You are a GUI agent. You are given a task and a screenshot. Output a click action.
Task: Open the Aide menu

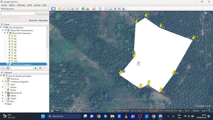click(x=44, y=5)
